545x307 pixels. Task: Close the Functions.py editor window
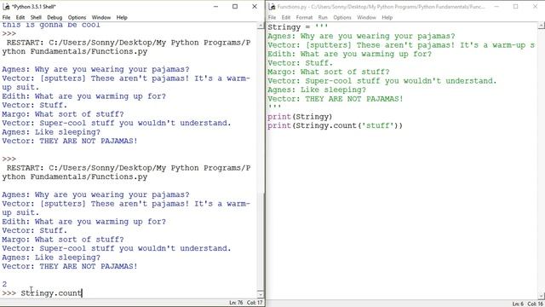tap(535, 7)
